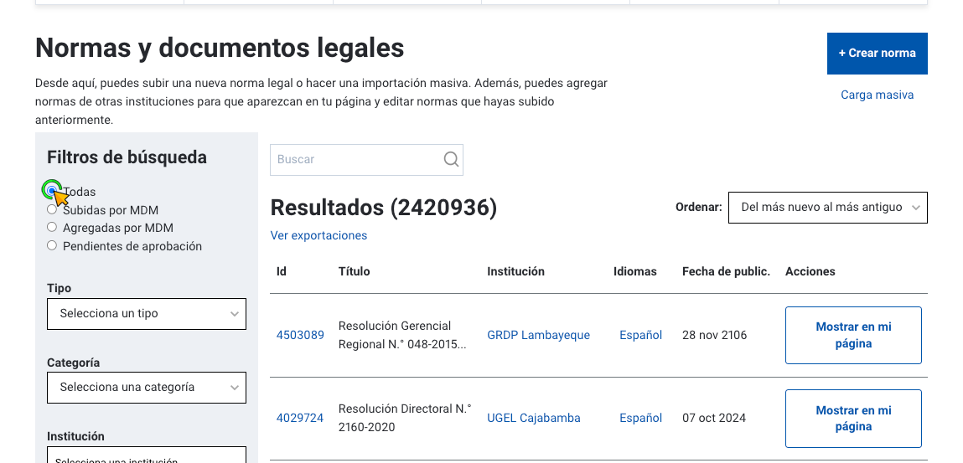Screen dimensions: 963x463
Task: Click the Crear norma button
Action: pyautogui.click(x=877, y=54)
